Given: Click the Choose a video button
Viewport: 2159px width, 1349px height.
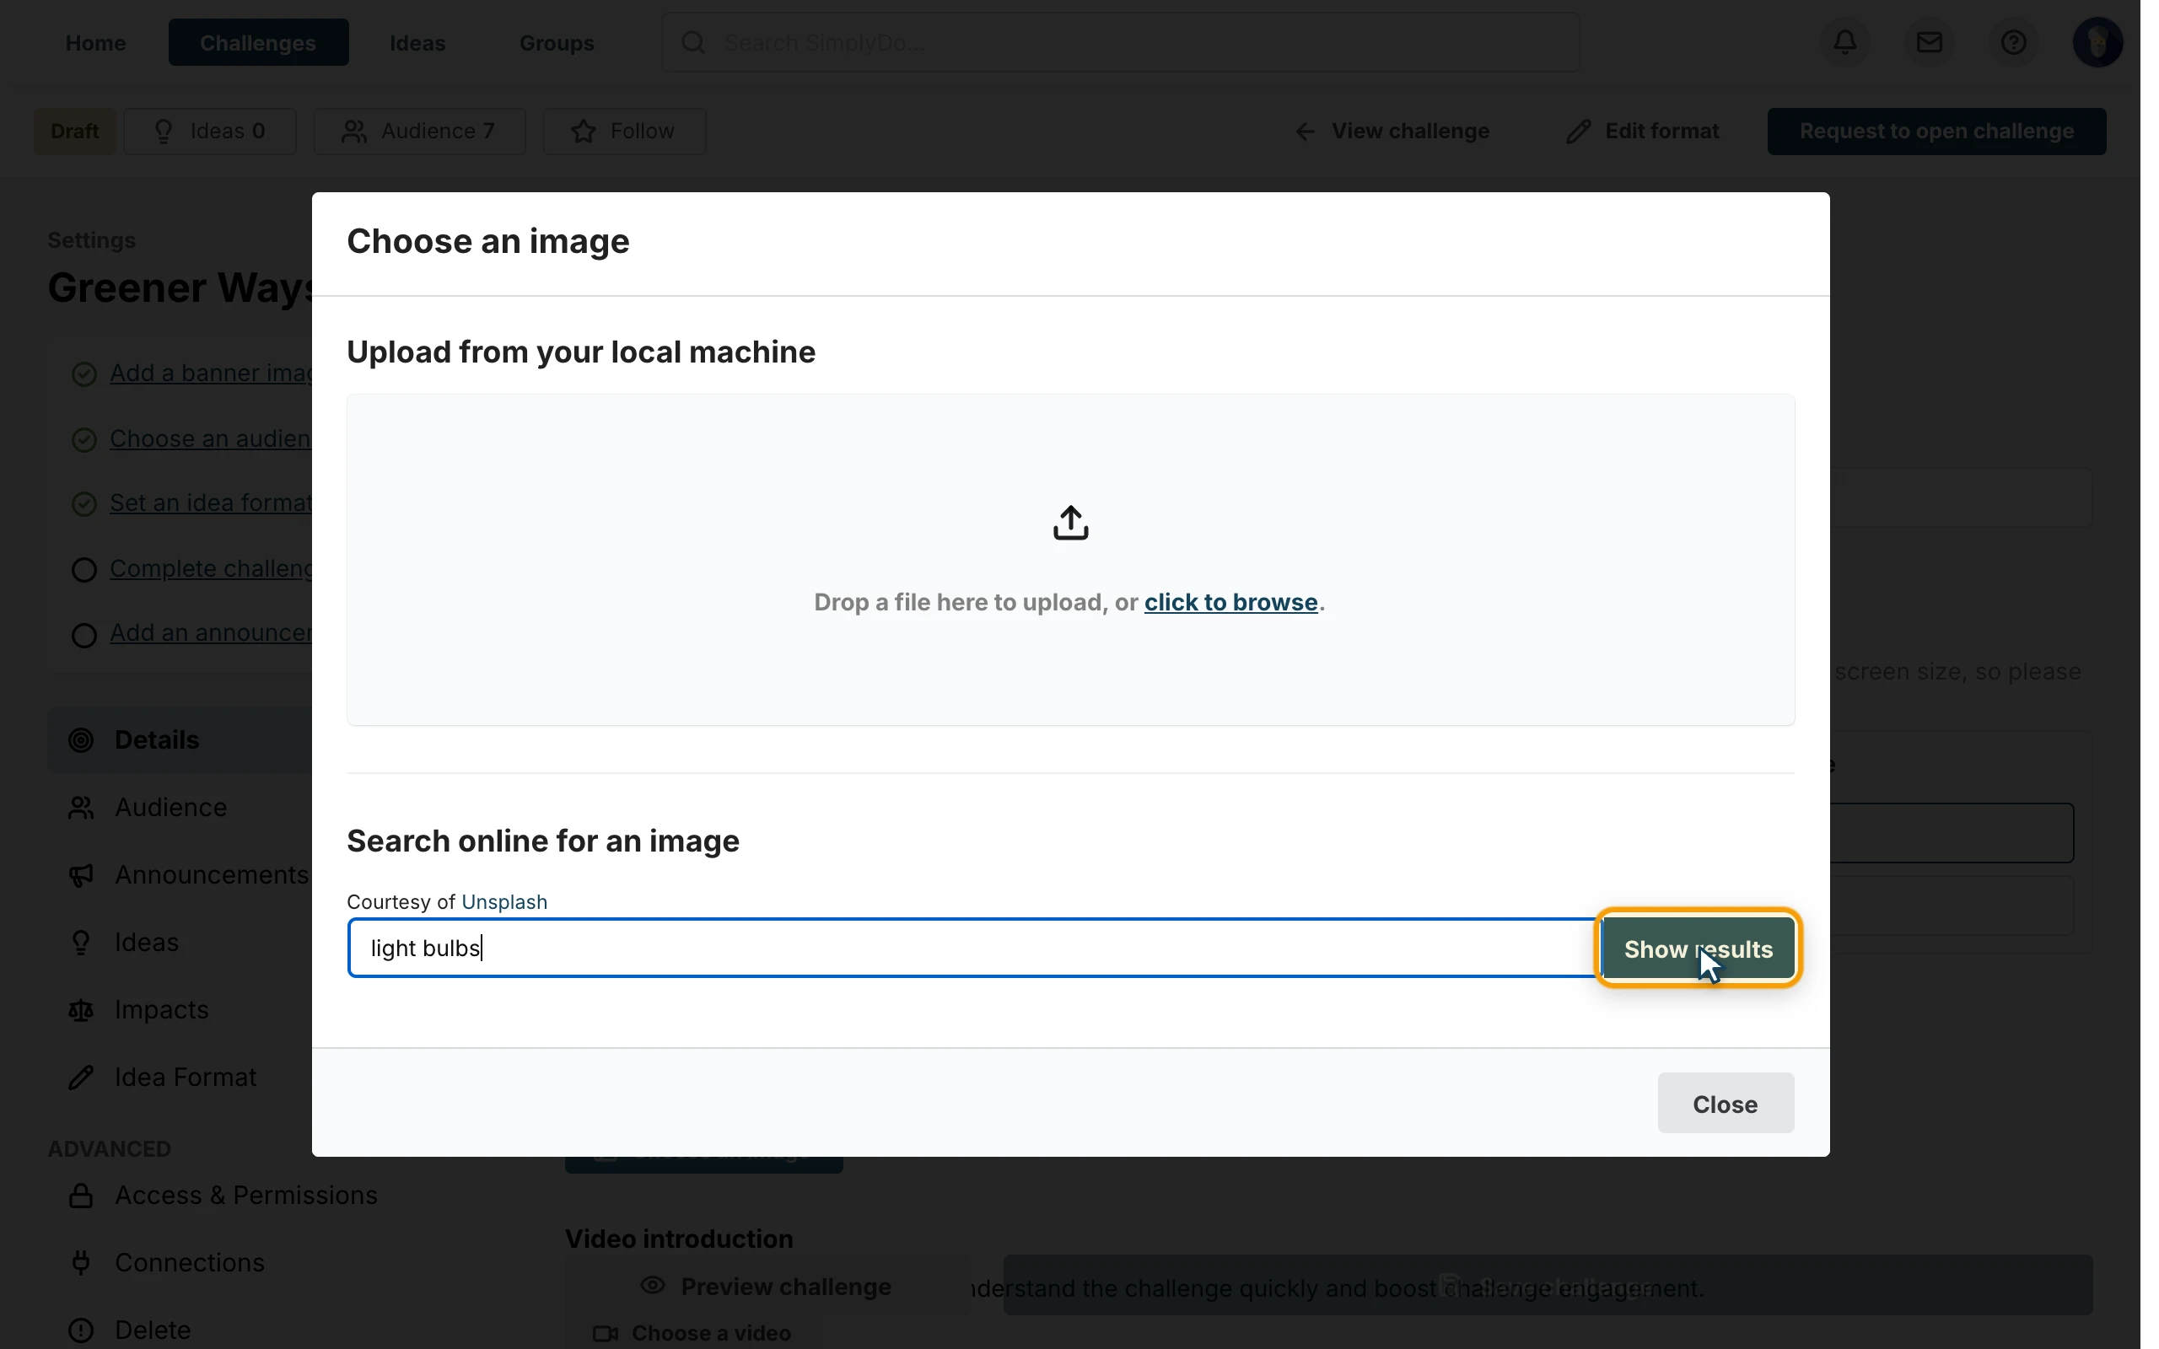Looking at the screenshot, I should 692,1332.
